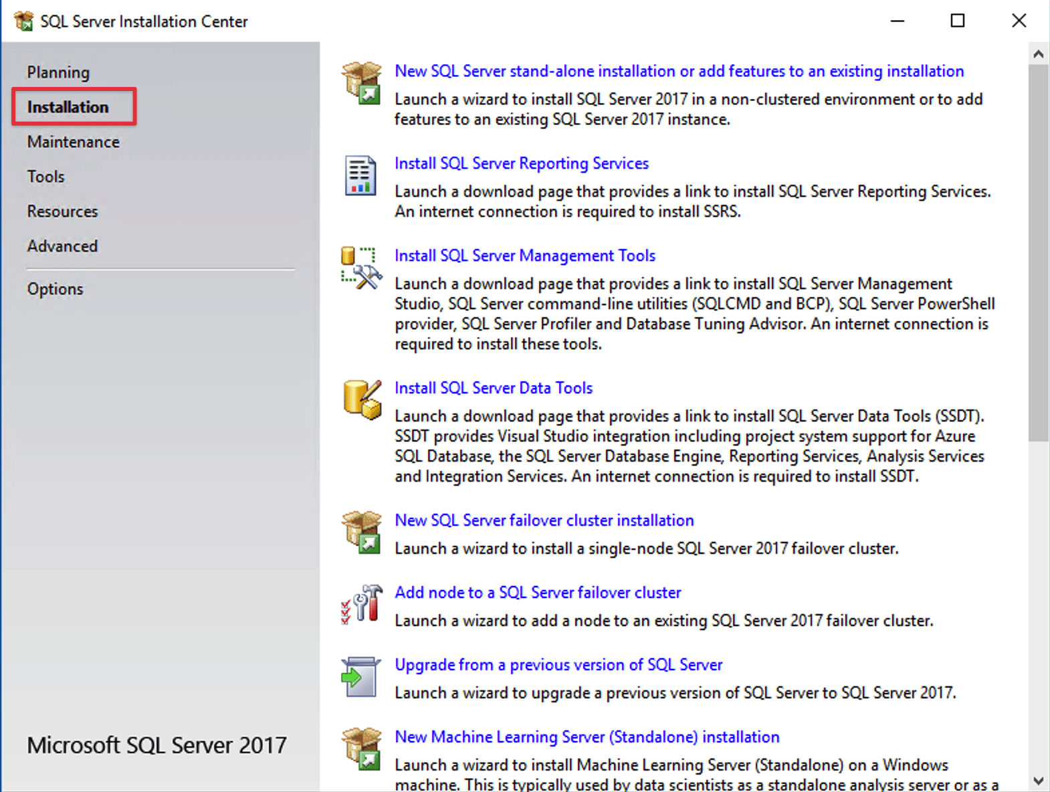Click the SQL Server title bar icon

click(24, 21)
